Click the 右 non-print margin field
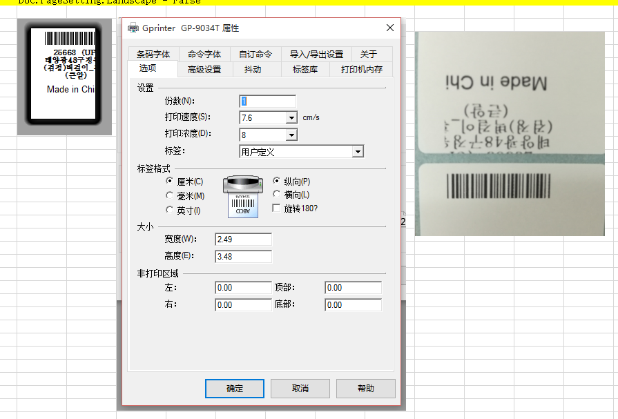 [x=243, y=304]
